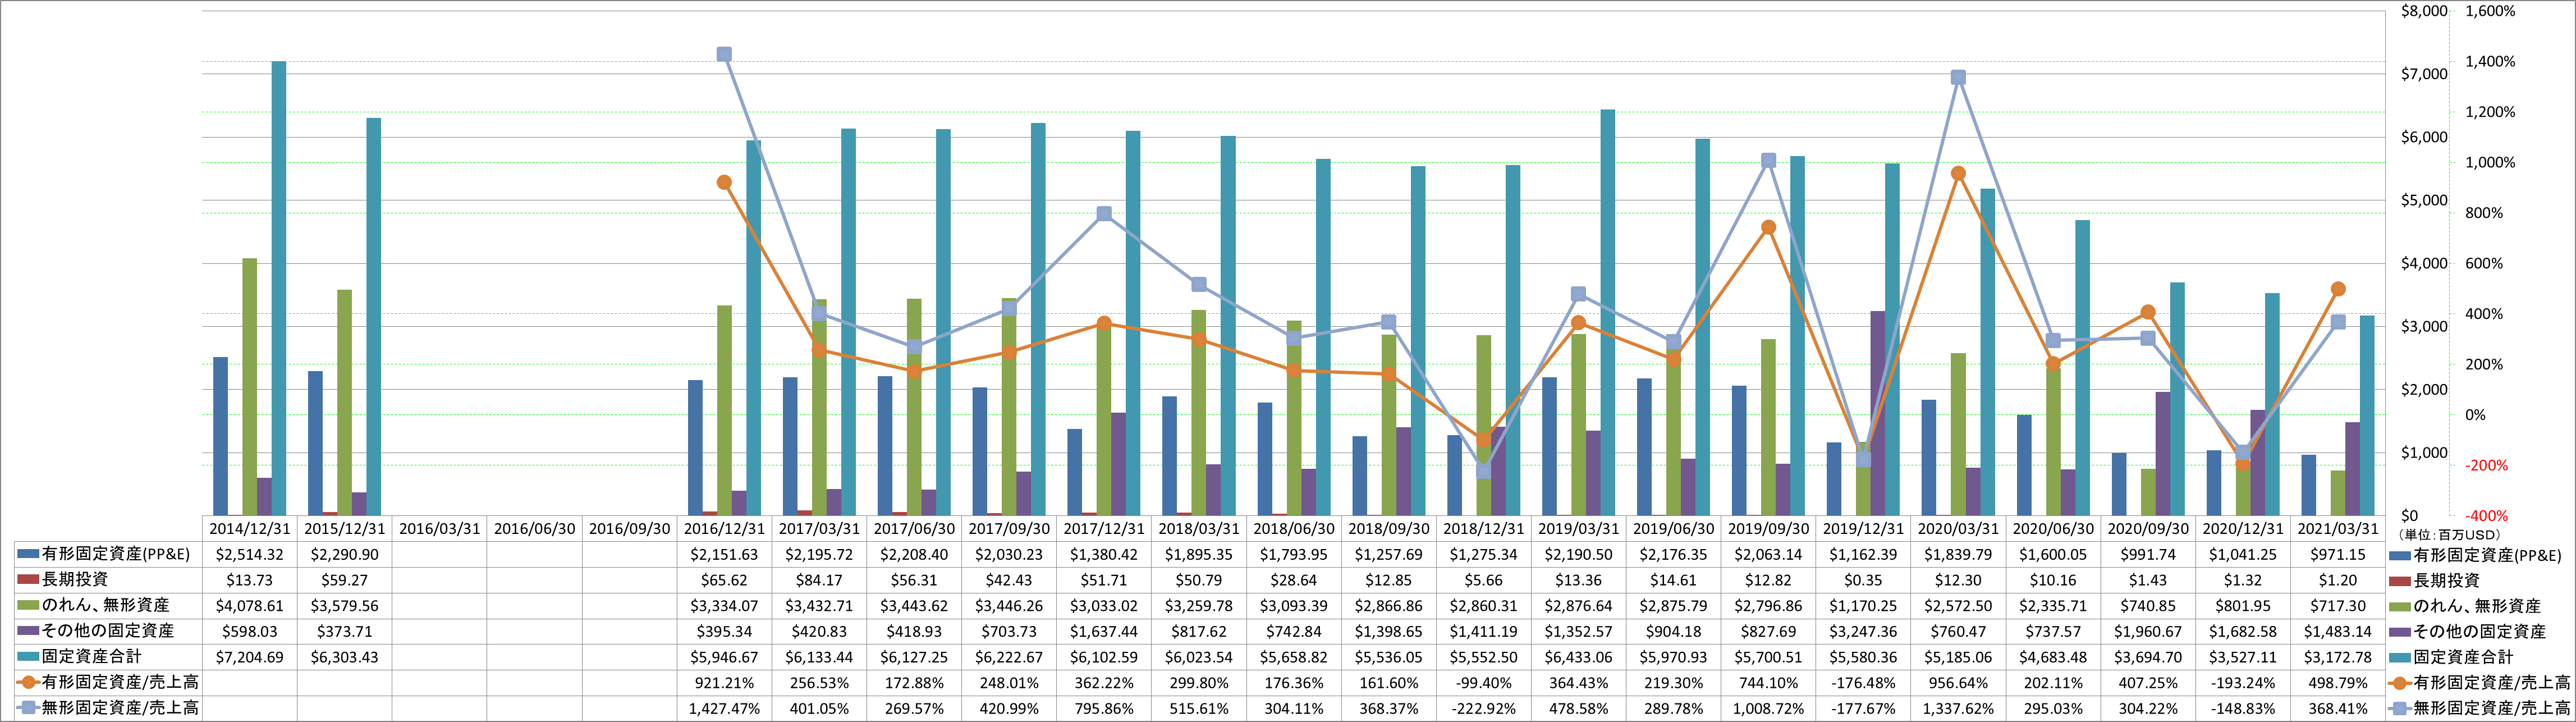
Task: Click the $8,000 axis label
Action: [2424, 11]
